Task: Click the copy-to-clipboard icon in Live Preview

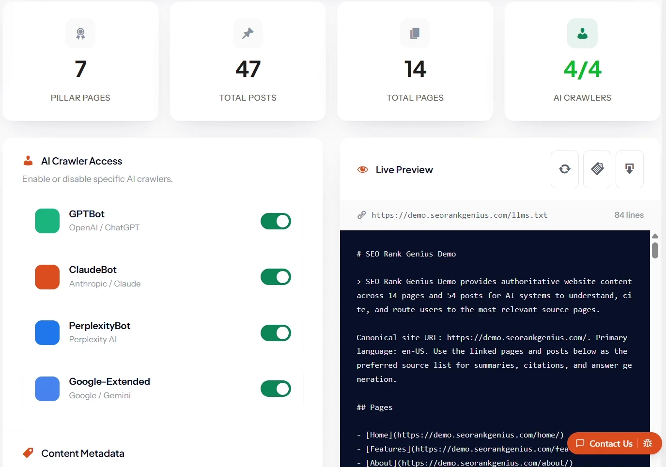Action: coord(597,169)
